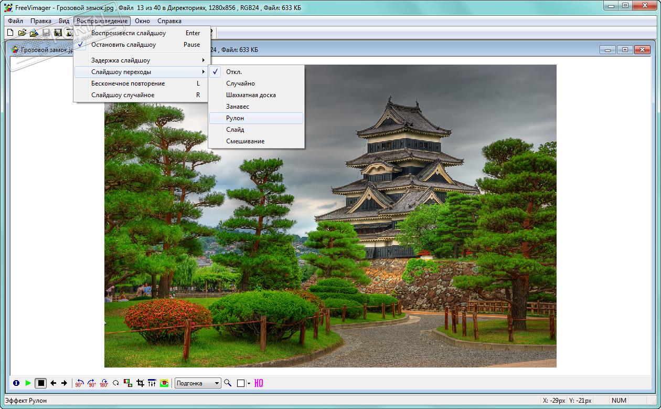Close the inner Грозовой замок document window
This screenshot has width=661, height=409.
(642, 50)
